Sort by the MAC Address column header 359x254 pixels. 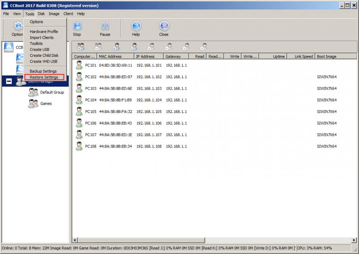coord(115,56)
